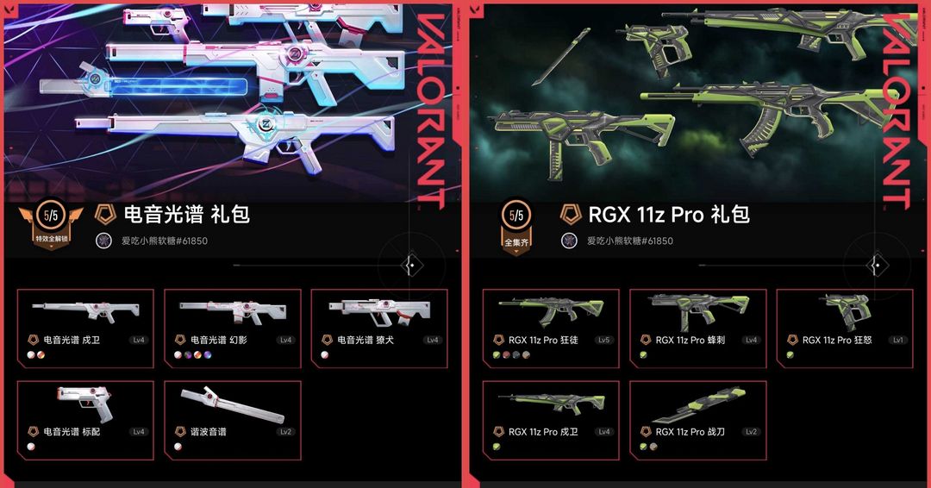
Task: Click the 5/5 特效全解锁 winged badge
Action: pos(51,224)
